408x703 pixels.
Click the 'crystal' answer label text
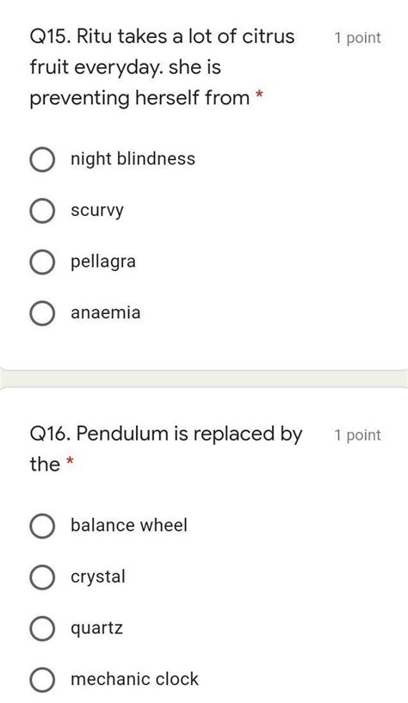(x=98, y=577)
